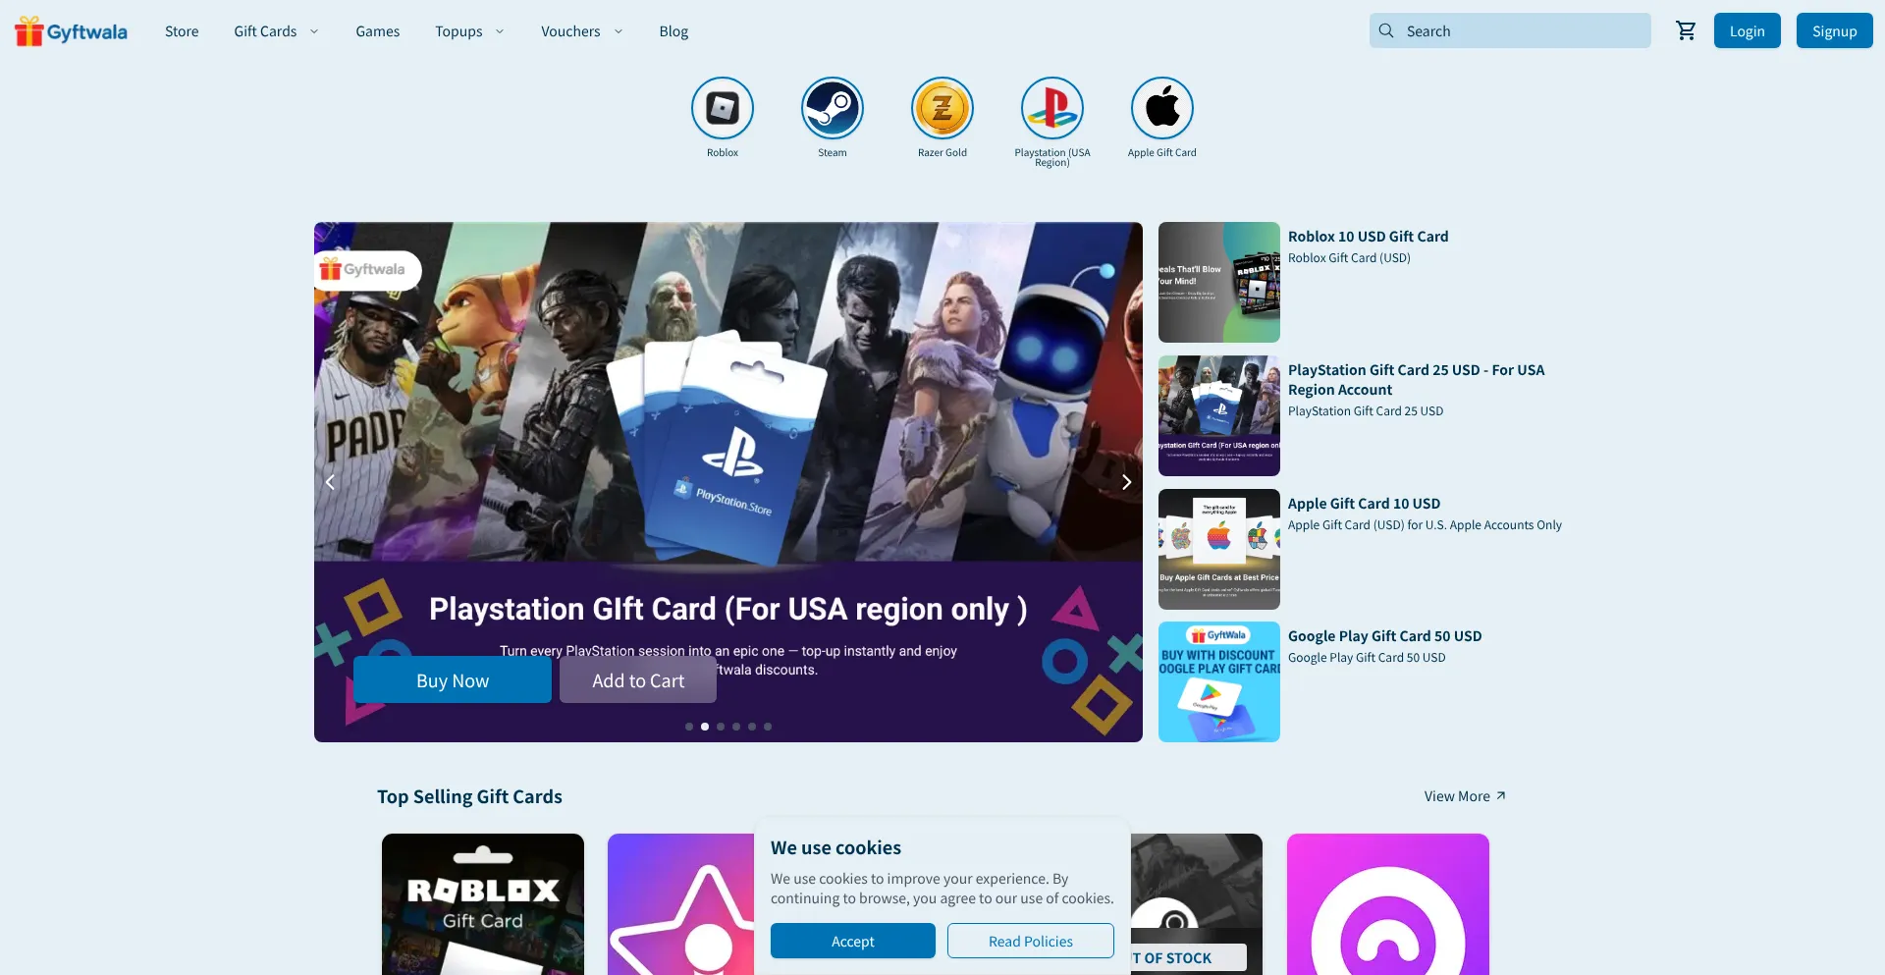Open PlayStation Gift Card 25 USD thumbnail
This screenshot has height=975, width=1885.
coord(1219,415)
